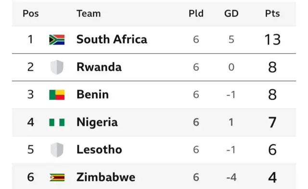
Task: Click Zimbabwe's -4 goal difference value
Action: [x=231, y=177]
